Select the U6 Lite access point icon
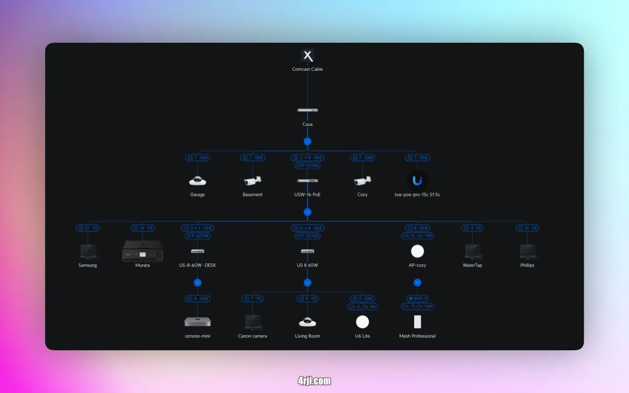This screenshot has height=393, width=629. pyautogui.click(x=362, y=322)
